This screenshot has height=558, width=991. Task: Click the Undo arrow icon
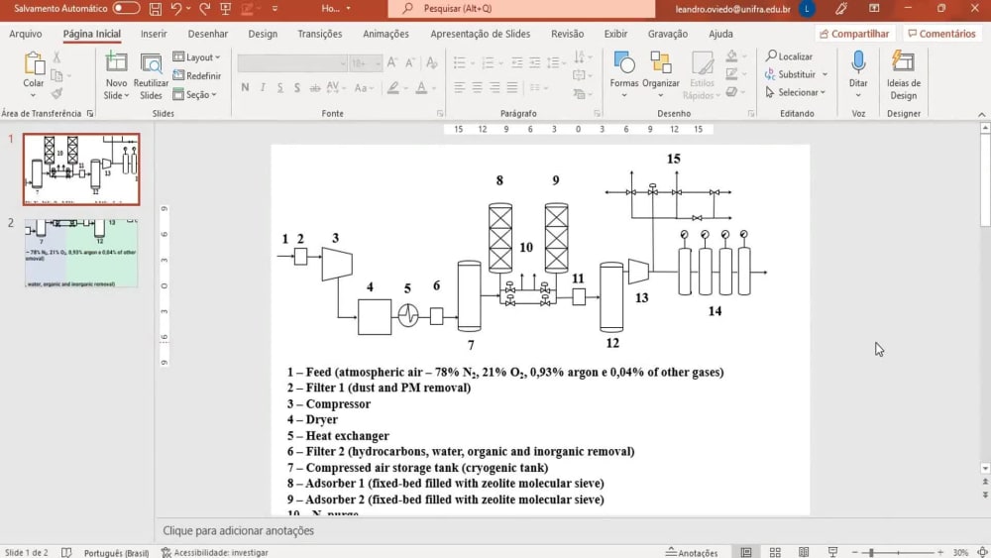point(176,8)
